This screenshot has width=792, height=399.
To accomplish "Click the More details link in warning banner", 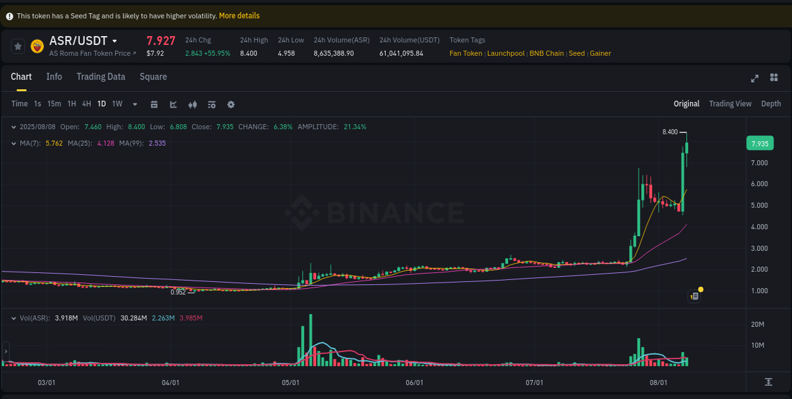I will coord(239,15).
